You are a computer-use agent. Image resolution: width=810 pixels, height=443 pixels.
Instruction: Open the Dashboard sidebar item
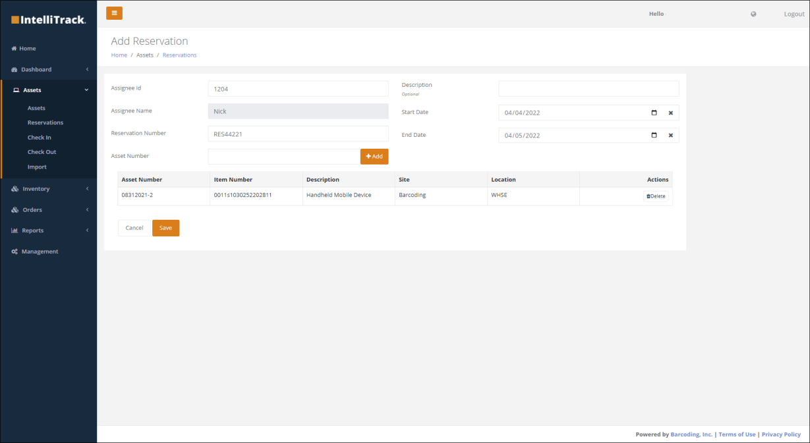click(x=32, y=69)
